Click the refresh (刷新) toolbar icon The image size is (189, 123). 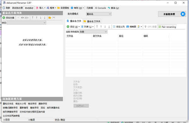[x=4, y=8]
